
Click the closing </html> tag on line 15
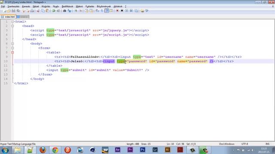coord(21,83)
